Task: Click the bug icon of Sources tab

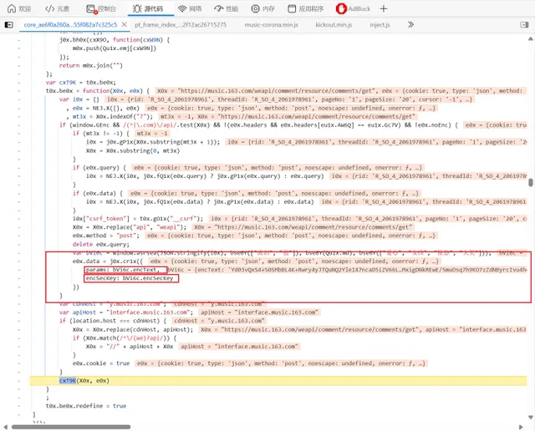Action: (x=137, y=8)
